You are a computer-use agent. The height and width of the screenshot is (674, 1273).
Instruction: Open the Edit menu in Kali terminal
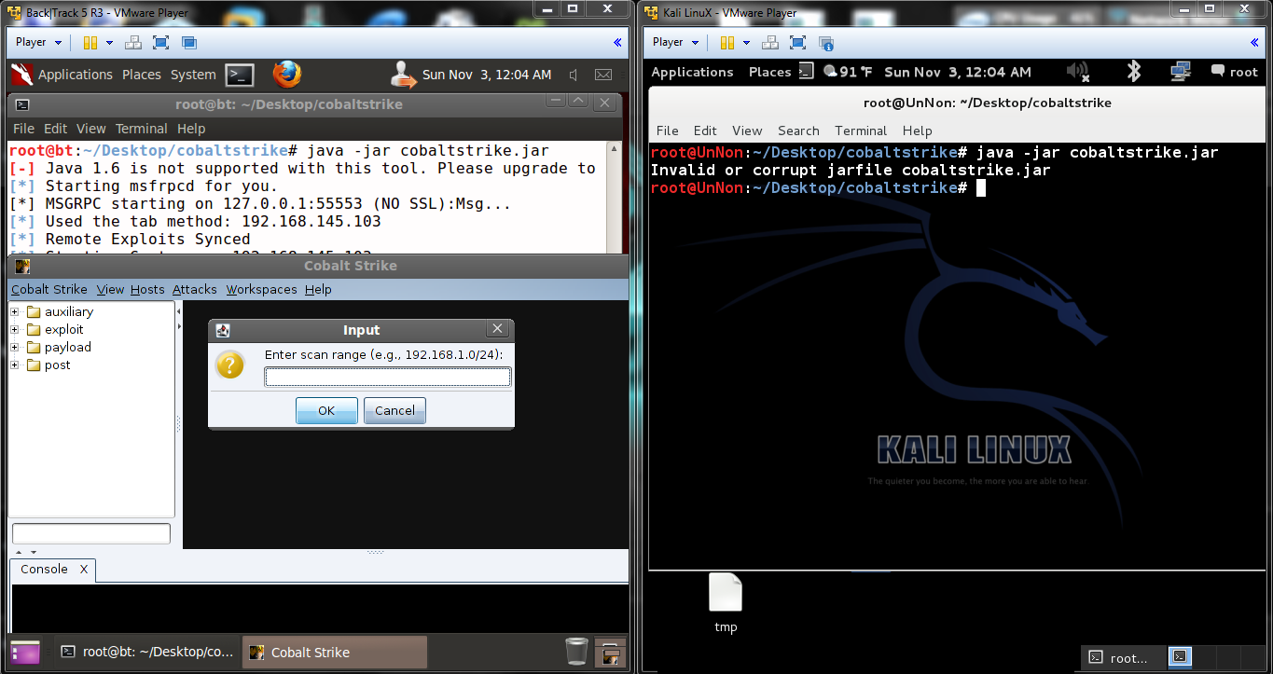click(x=706, y=131)
